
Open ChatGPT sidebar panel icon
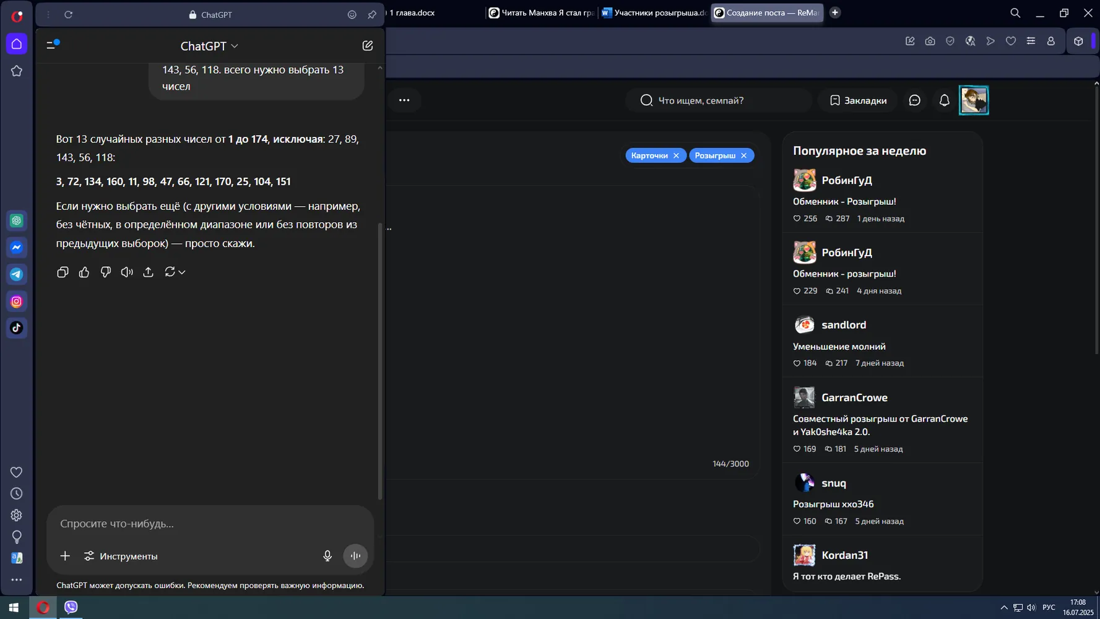(x=17, y=221)
